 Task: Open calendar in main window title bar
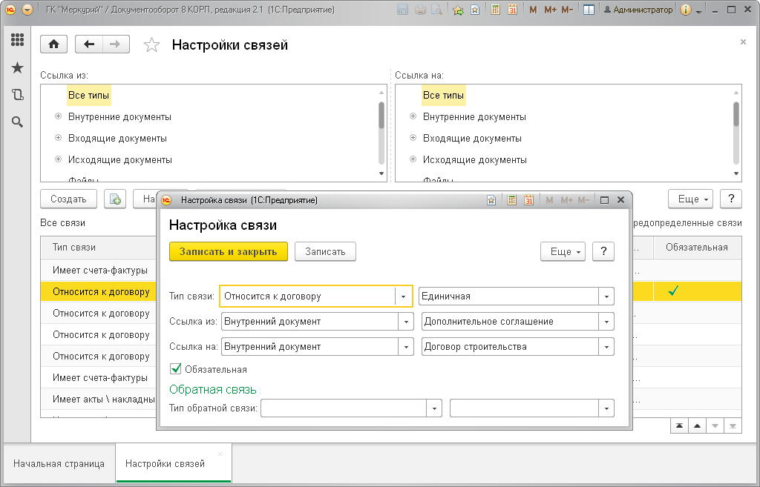[512, 10]
